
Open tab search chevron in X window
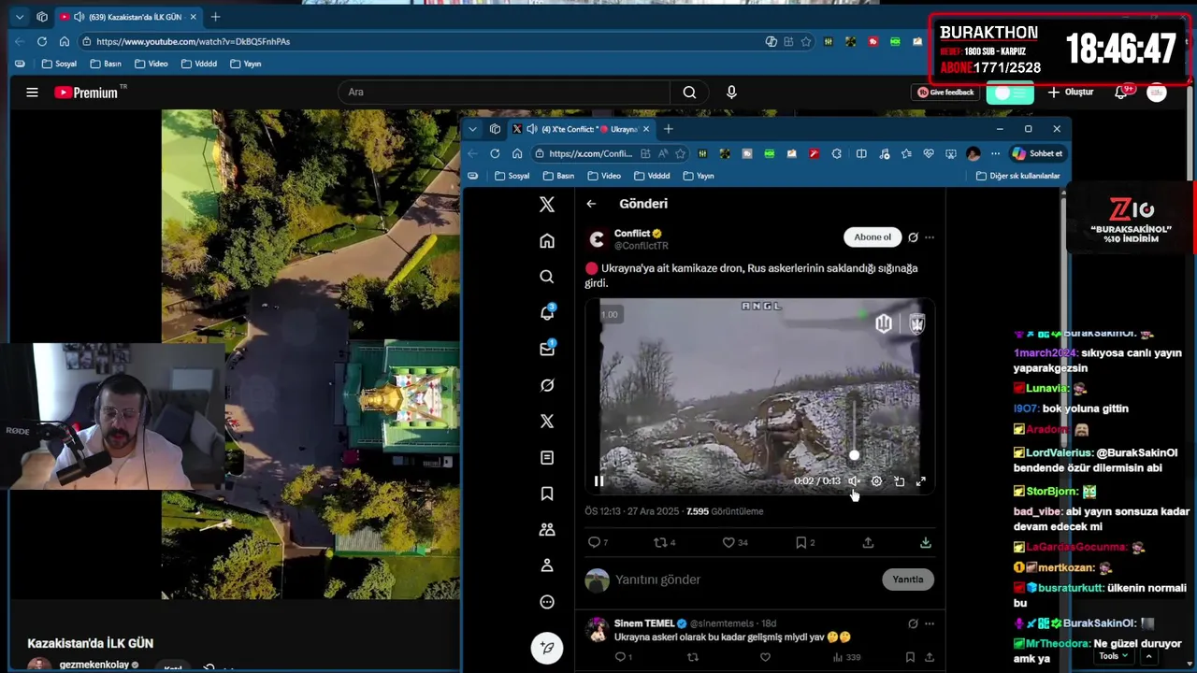pos(473,129)
